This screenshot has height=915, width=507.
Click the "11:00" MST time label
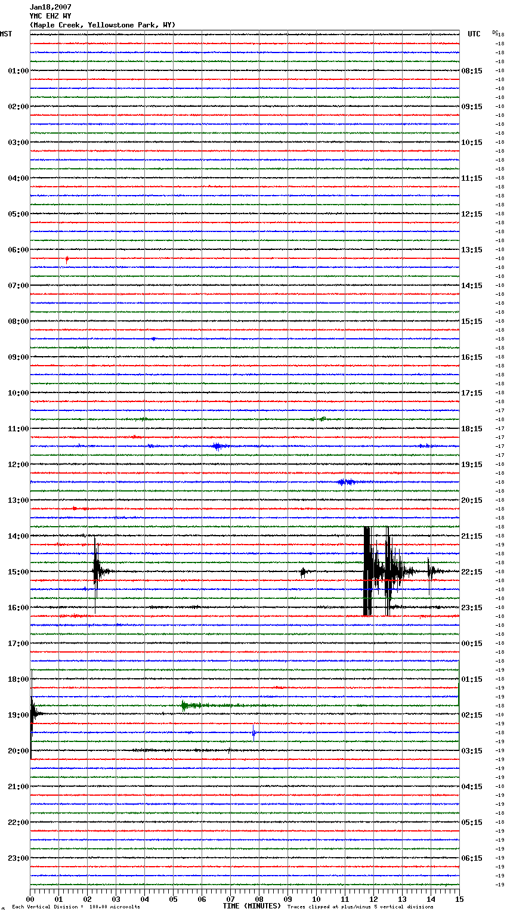(x=18, y=429)
